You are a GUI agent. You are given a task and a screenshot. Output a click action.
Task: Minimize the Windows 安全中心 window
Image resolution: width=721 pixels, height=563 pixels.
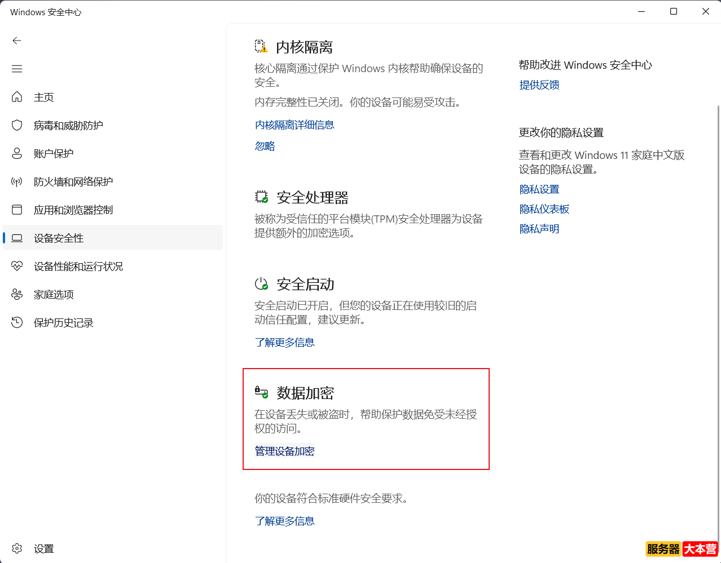coord(641,11)
